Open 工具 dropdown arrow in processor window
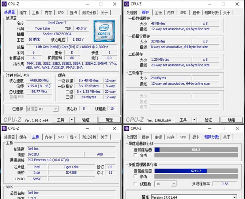 (x=72, y=120)
